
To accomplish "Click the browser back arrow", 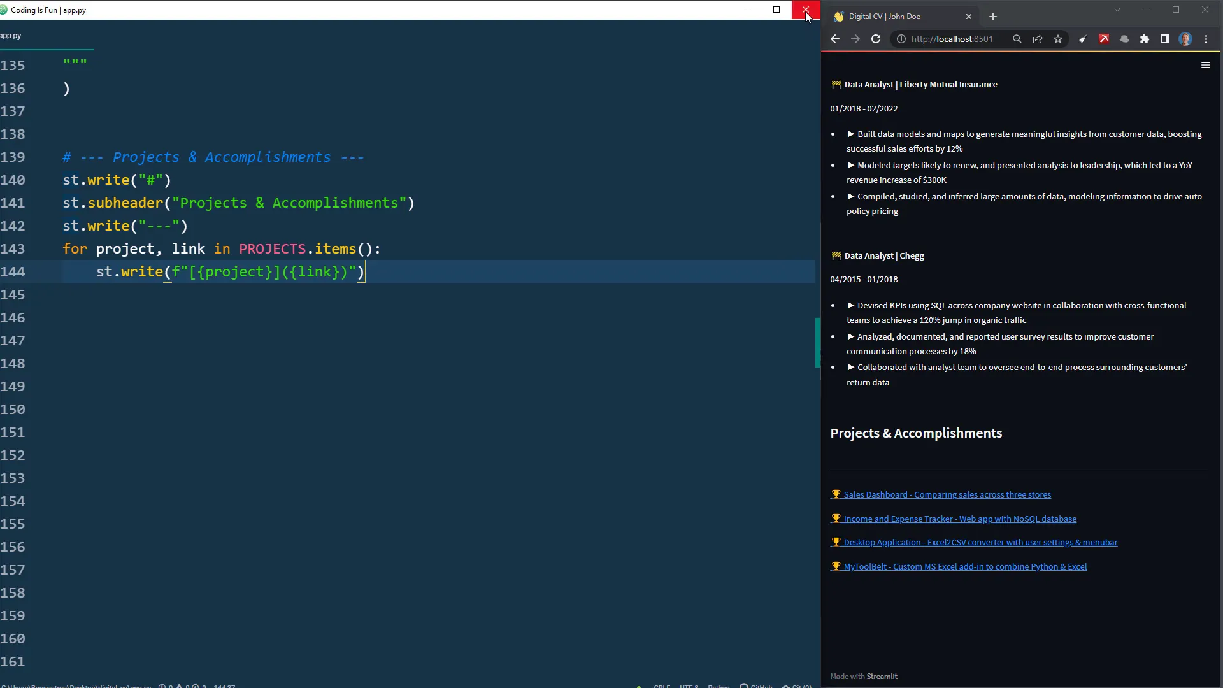I will [834, 39].
